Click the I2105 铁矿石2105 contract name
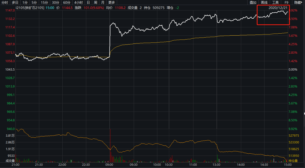Screen dimensions: 305x168 click(x=30, y=8)
